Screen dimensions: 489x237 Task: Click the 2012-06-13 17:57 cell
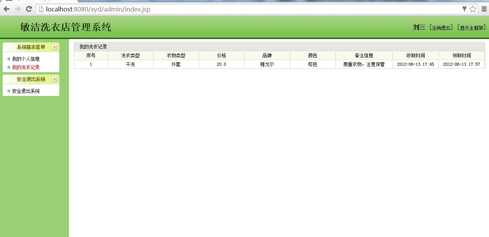462,65
